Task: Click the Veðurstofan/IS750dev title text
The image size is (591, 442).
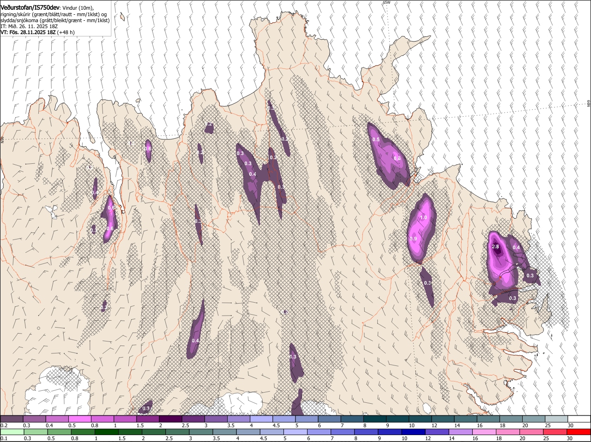Action: 30,8
